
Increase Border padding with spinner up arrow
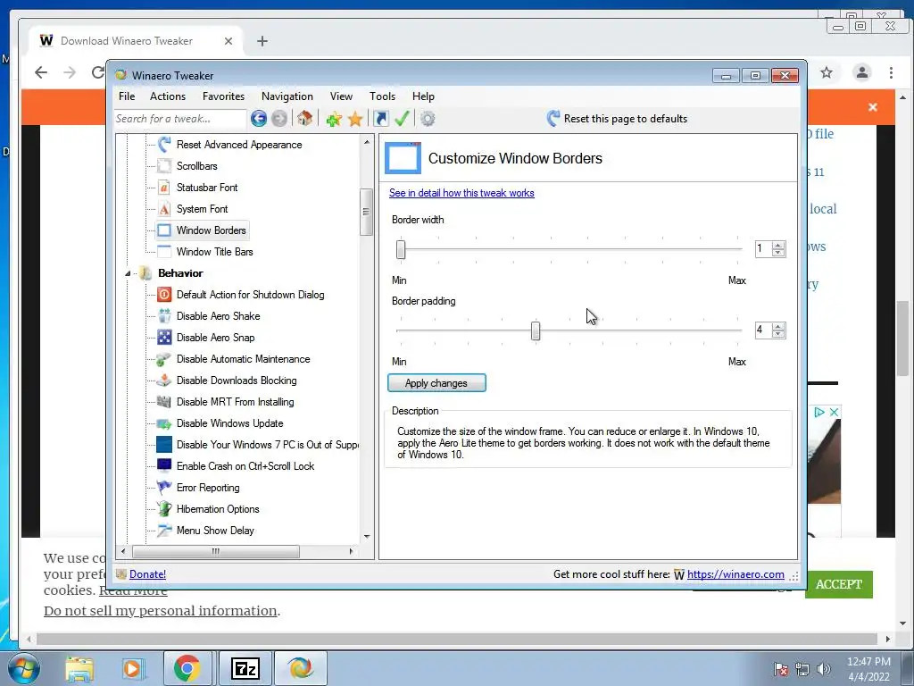click(x=778, y=326)
